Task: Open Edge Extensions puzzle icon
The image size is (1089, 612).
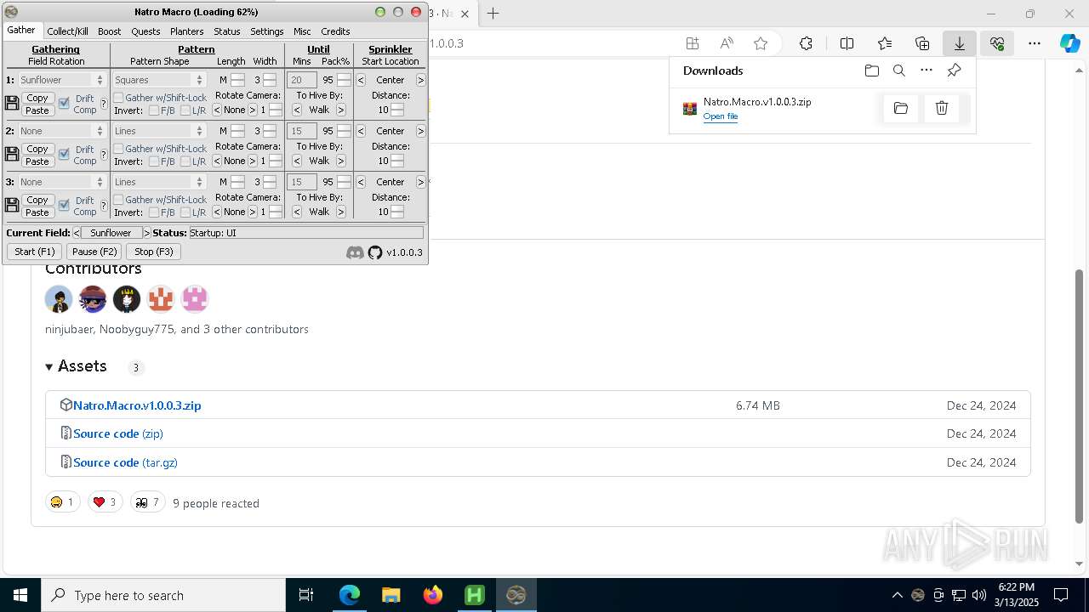Action: [x=806, y=43]
